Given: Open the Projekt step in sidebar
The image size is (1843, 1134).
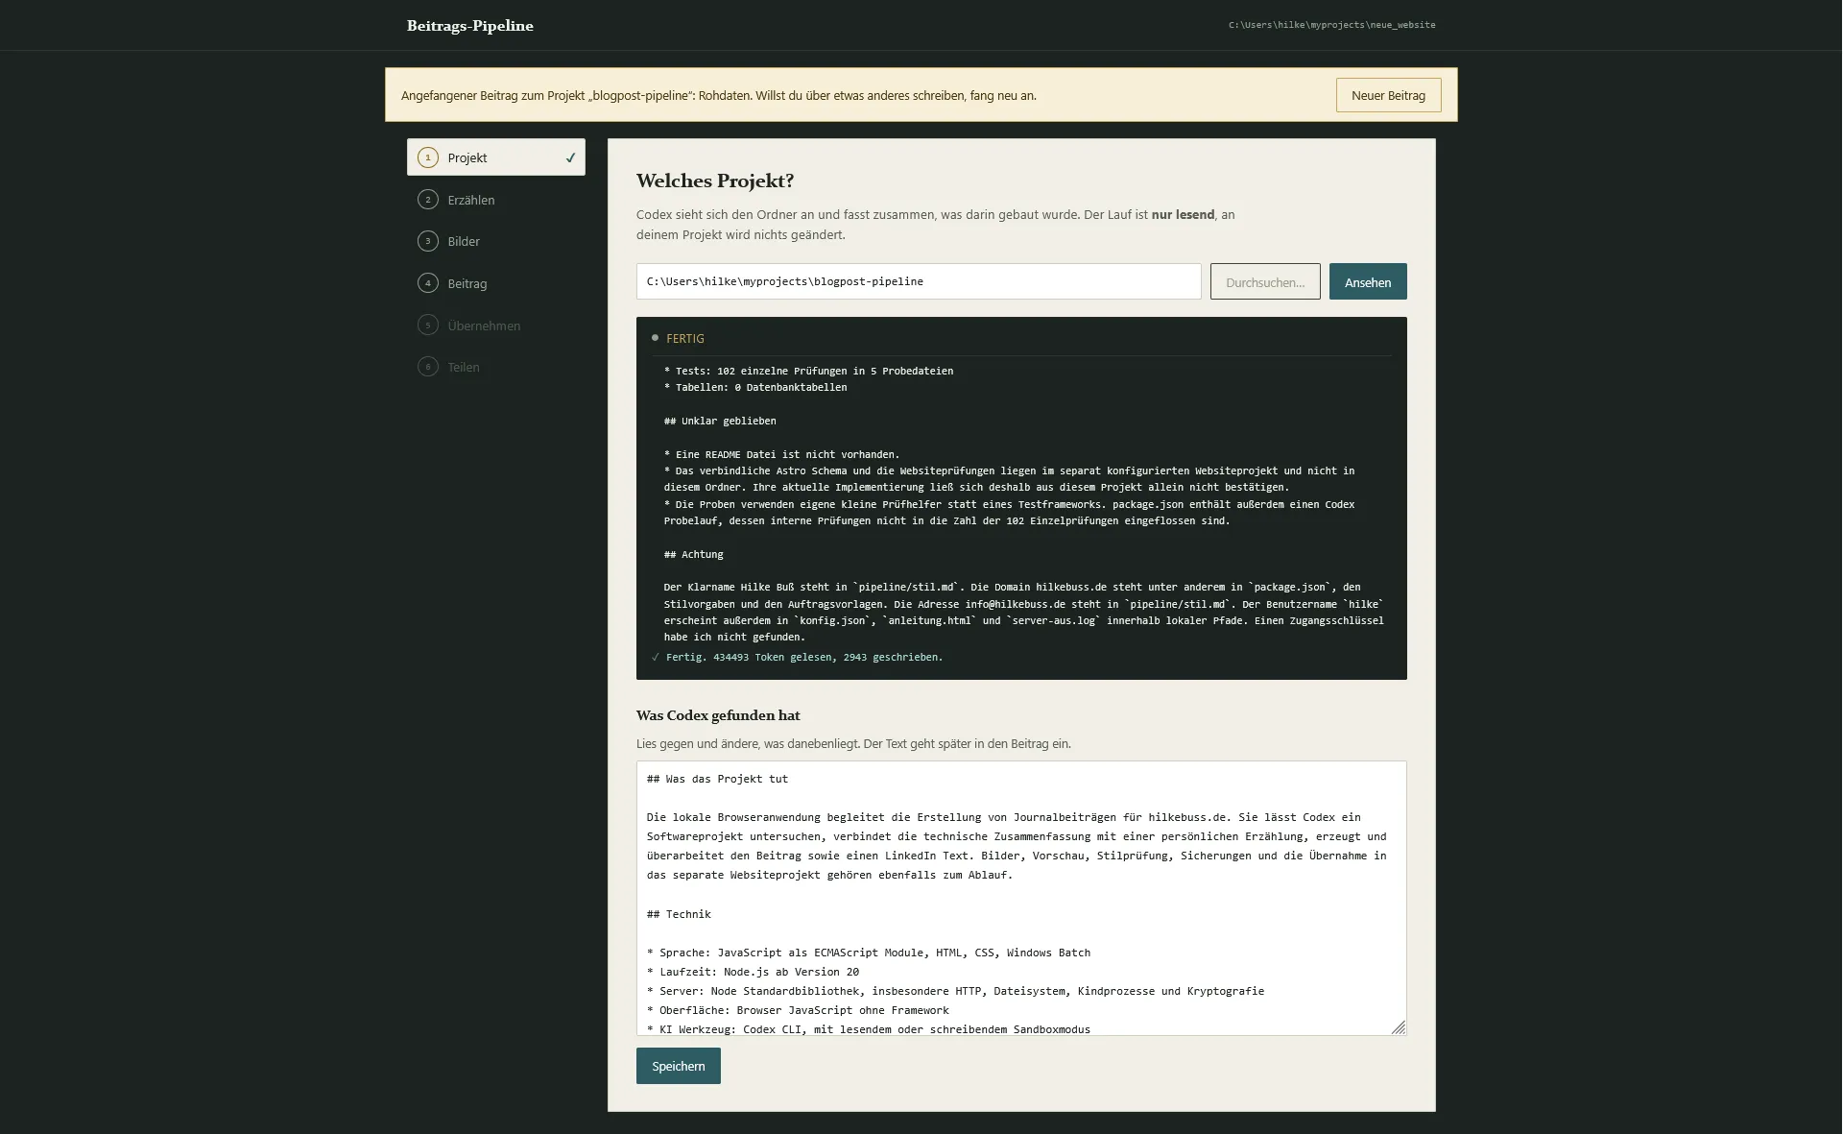Looking at the screenshot, I should [x=495, y=157].
